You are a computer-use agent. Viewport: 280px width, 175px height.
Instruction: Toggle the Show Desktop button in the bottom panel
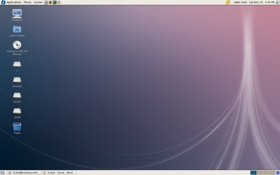[3, 172]
